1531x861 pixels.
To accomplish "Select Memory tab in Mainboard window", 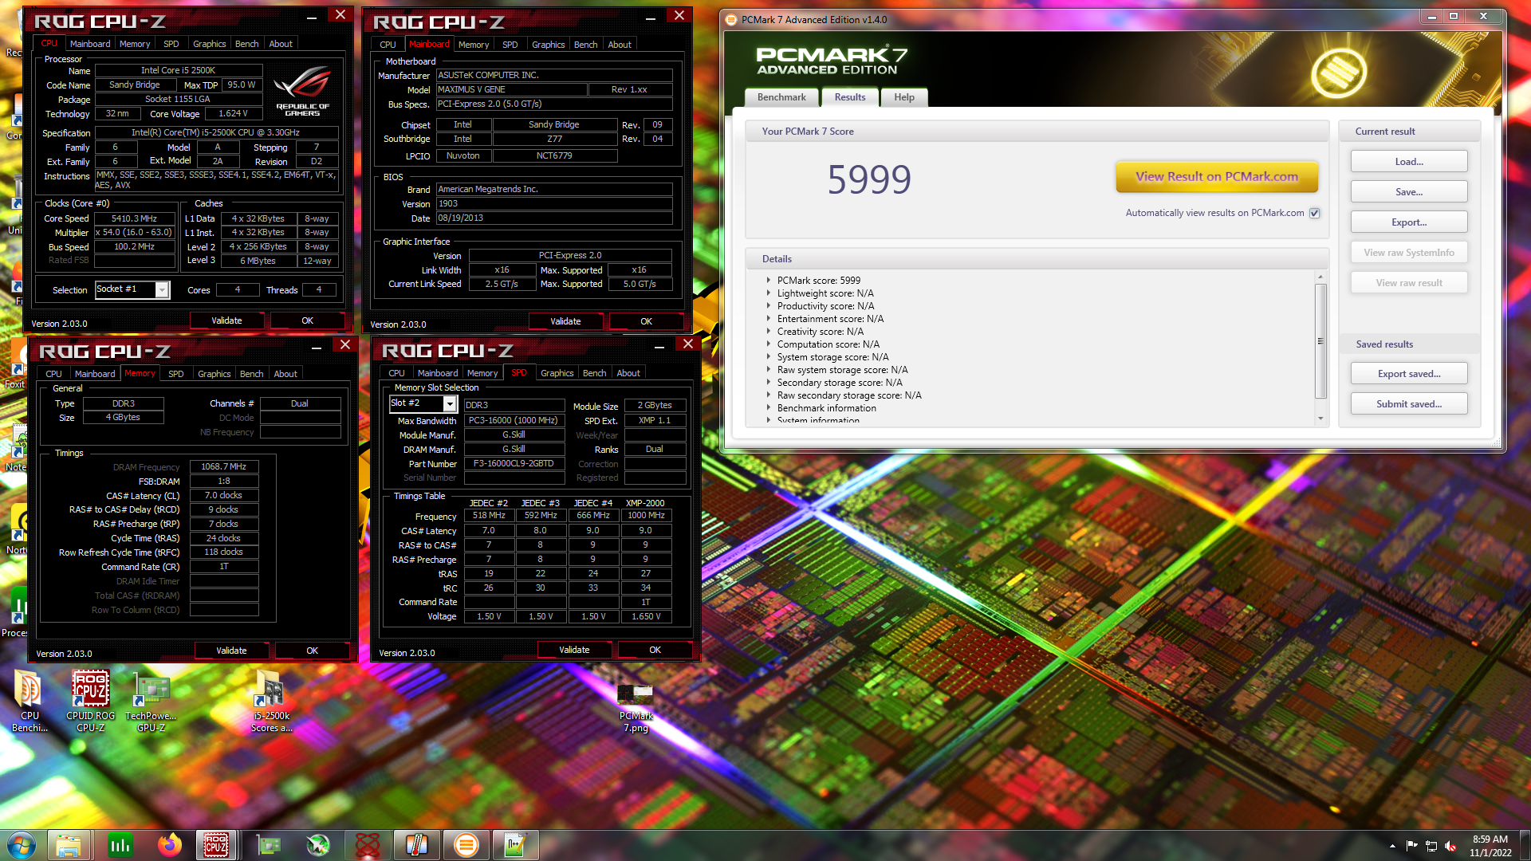I will (474, 45).
